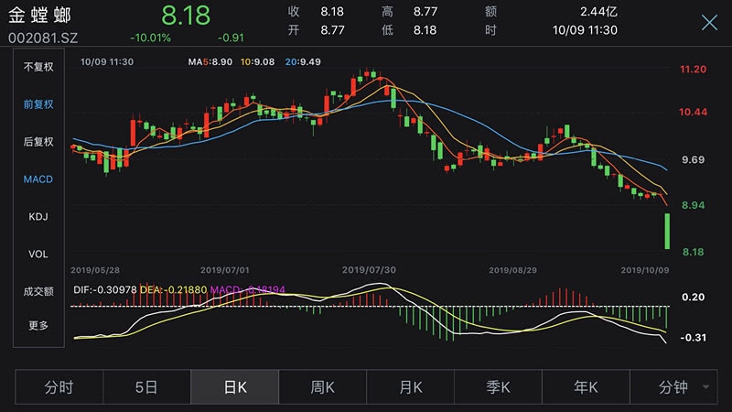Switch to the 分时 tab
The height and width of the screenshot is (412, 732).
[x=59, y=387]
